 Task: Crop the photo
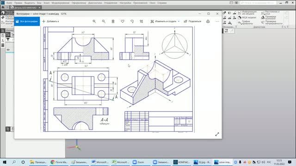coord(142,22)
